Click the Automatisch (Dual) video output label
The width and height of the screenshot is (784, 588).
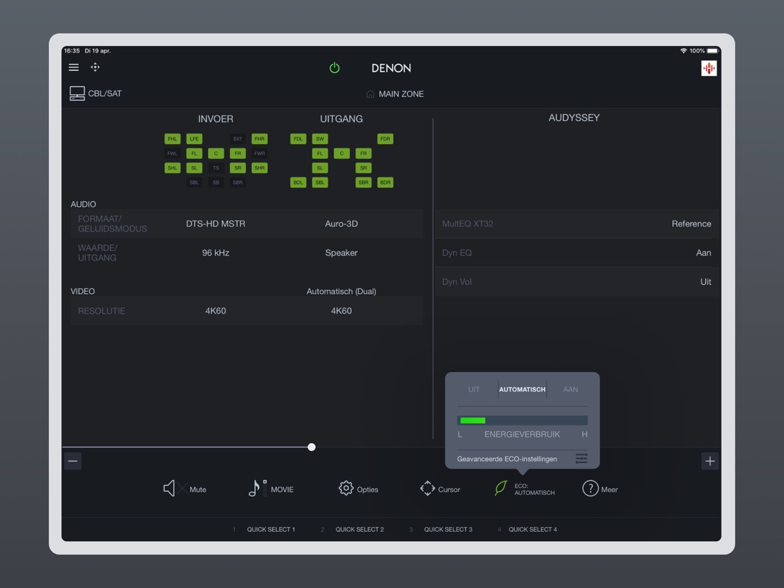point(342,291)
